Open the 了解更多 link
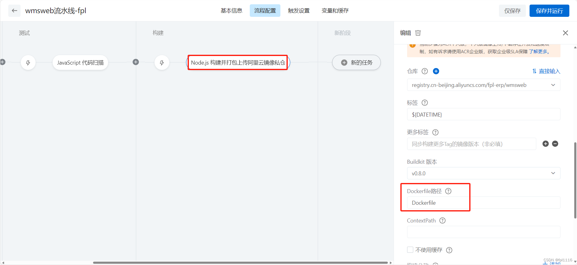This screenshot has width=577, height=265. (x=539, y=52)
